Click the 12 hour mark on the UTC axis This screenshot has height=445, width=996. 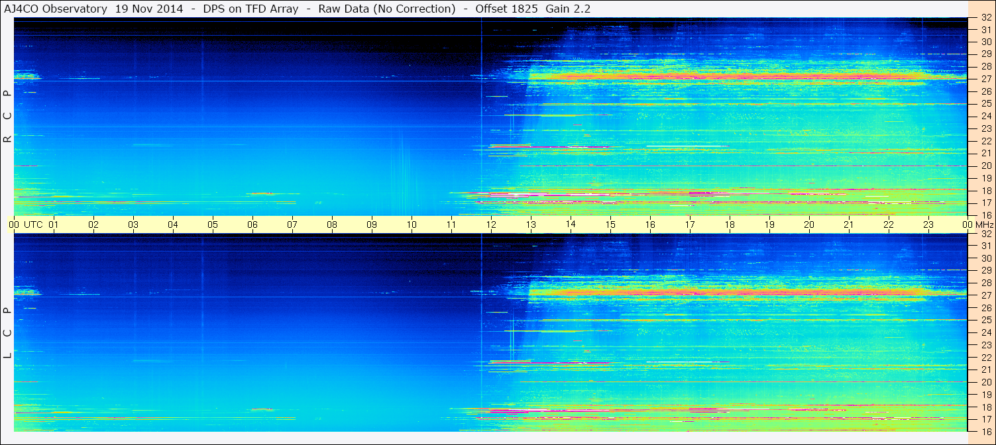491,224
